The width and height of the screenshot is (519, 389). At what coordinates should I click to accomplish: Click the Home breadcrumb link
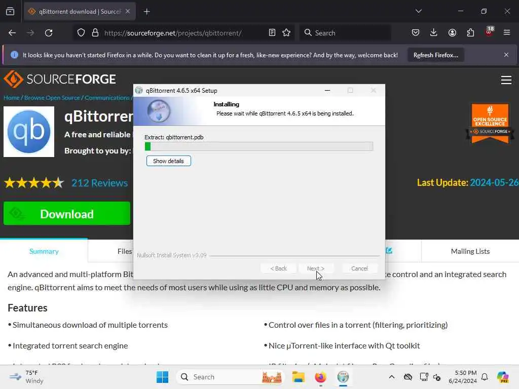[x=11, y=98]
